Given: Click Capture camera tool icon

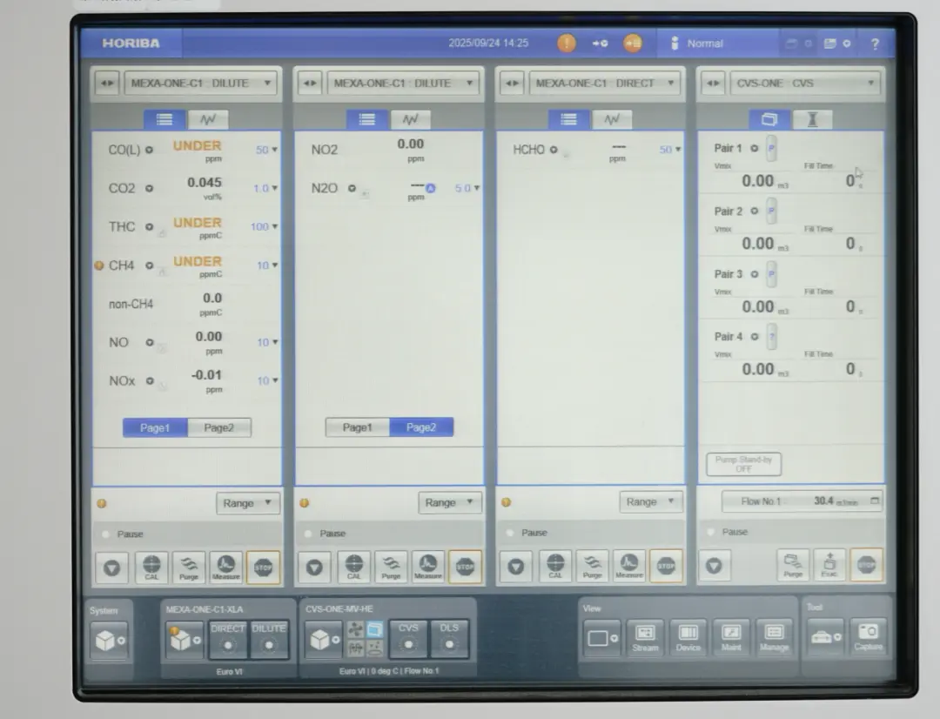Looking at the screenshot, I should coord(868,637).
